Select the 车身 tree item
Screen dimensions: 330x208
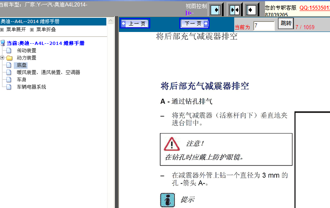tap(22, 80)
